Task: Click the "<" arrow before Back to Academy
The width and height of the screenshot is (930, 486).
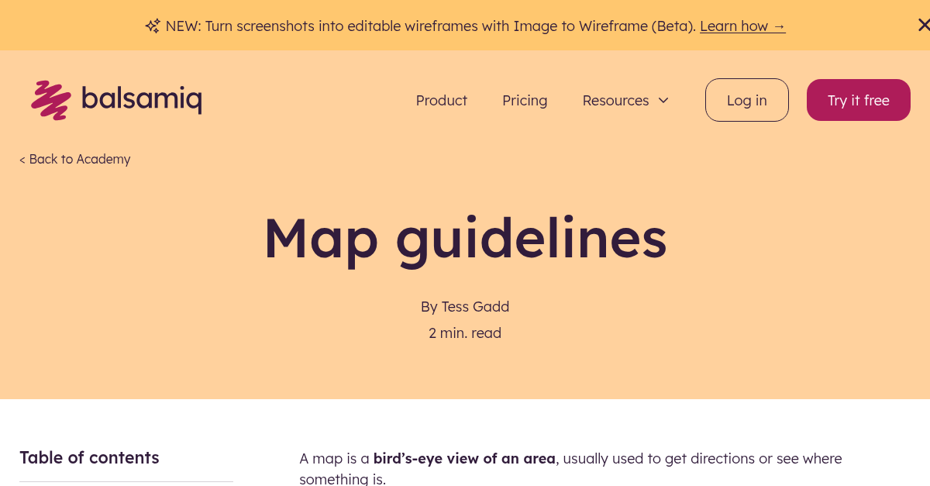Action: [x=22, y=159]
